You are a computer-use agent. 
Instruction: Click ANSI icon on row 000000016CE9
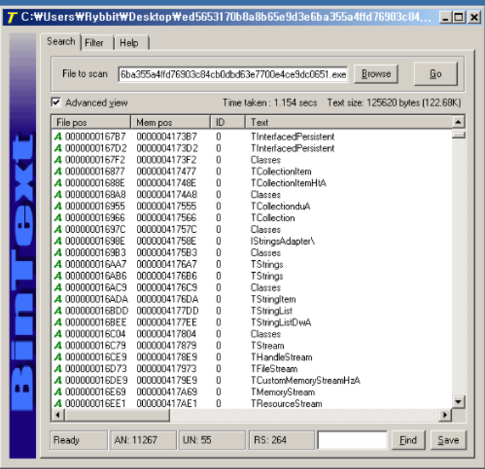[58, 357]
